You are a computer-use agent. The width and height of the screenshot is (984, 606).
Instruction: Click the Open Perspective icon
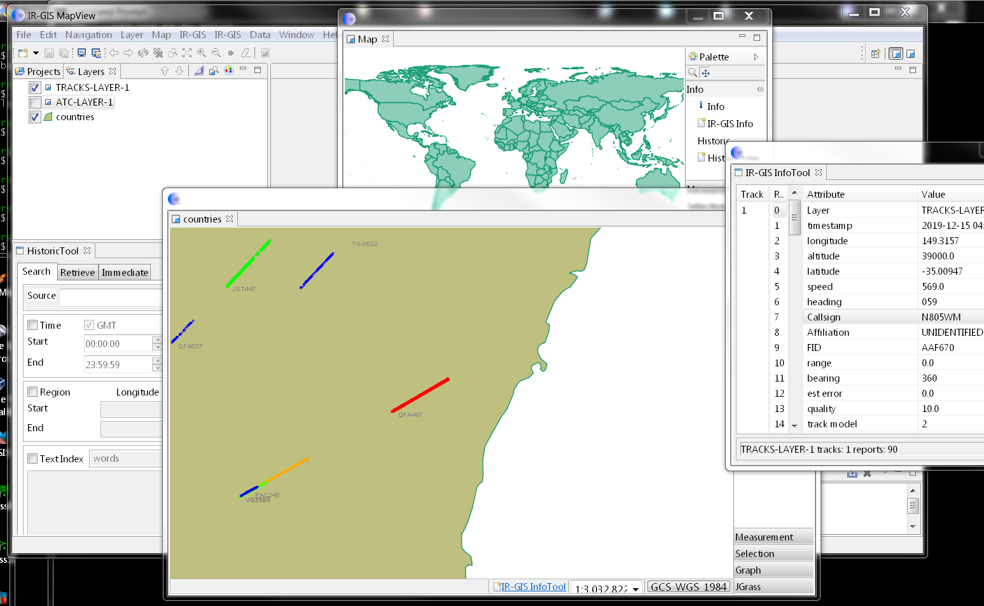tap(875, 54)
